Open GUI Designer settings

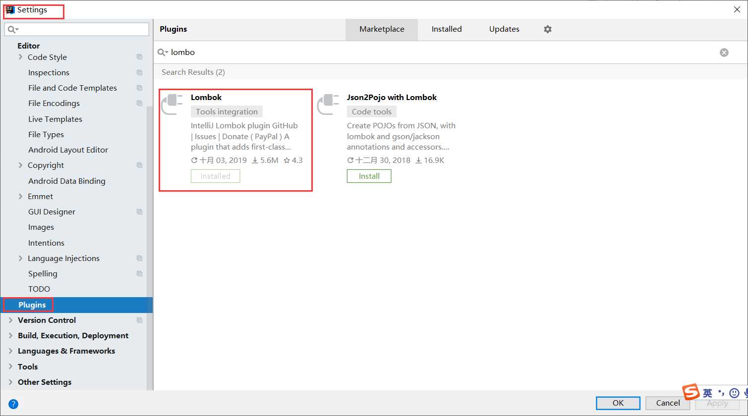click(x=52, y=212)
